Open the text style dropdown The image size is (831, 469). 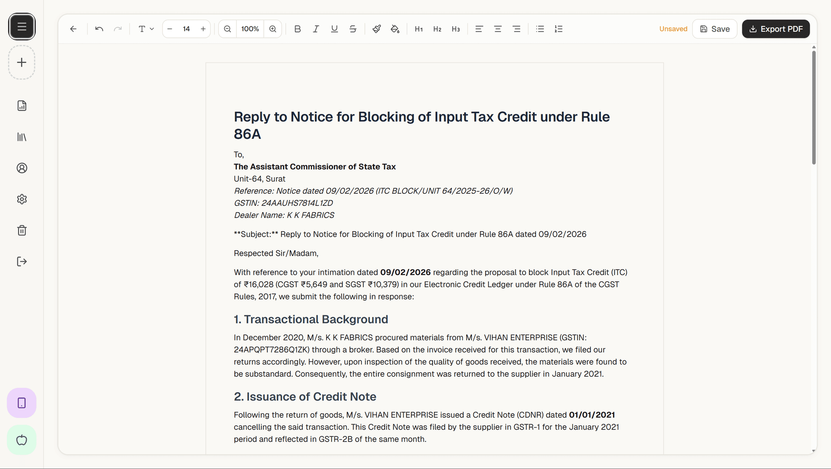point(146,29)
